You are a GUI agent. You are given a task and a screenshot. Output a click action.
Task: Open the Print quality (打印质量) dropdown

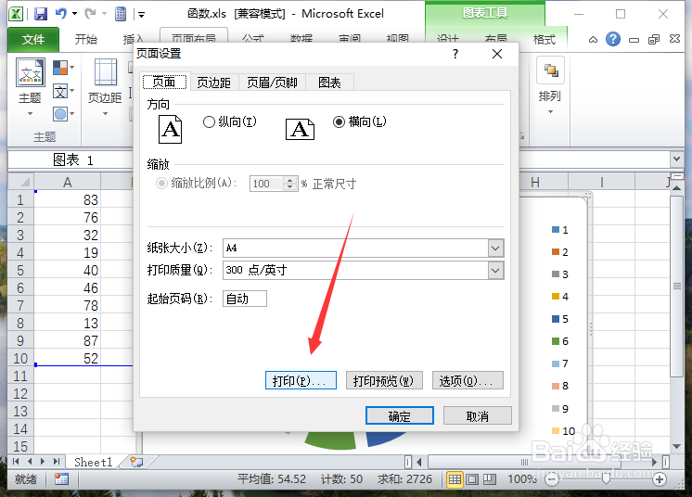click(495, 271)
